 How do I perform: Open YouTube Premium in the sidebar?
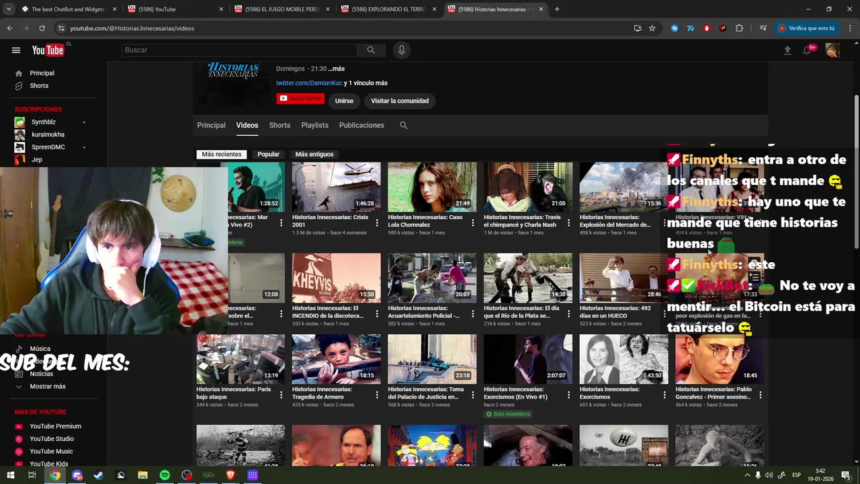click(54, 426)
